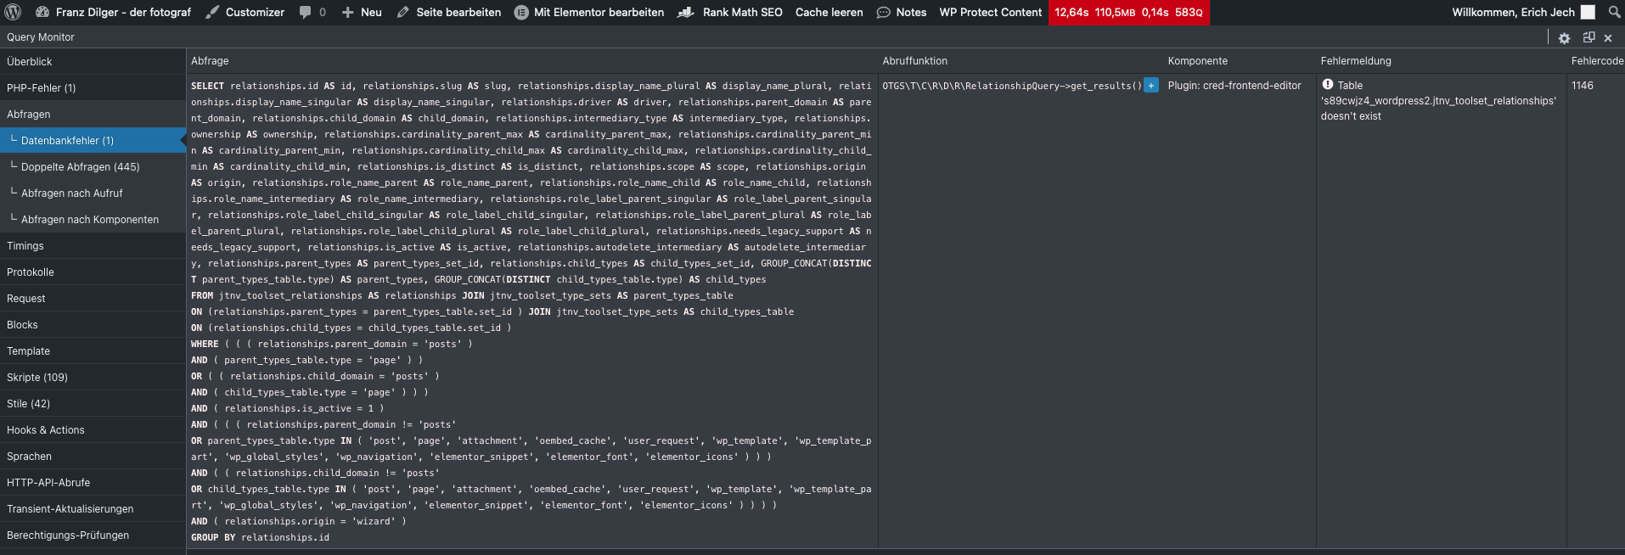Switch to the Protokolle panel

[93, 272]
